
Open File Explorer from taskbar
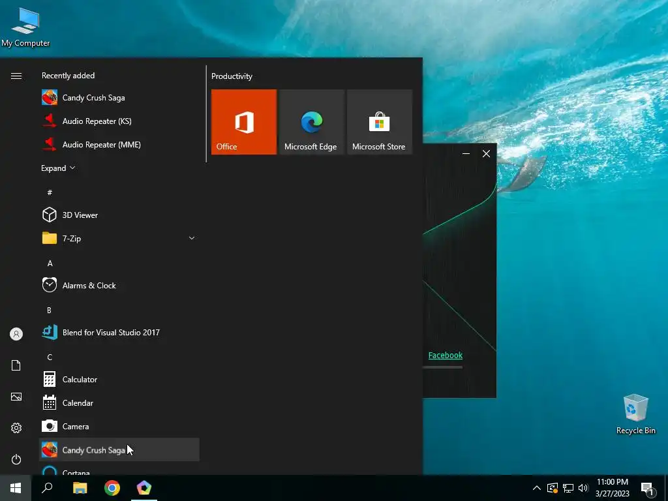[80, 488]
